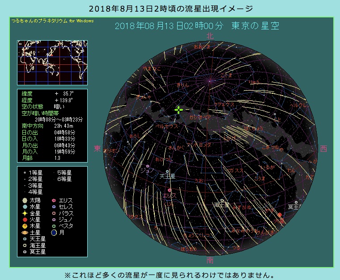Click the 'みずがめ' constellation label
Viewport: 340px width, 280px height.
pyautogui.click(x=242, y=207)
